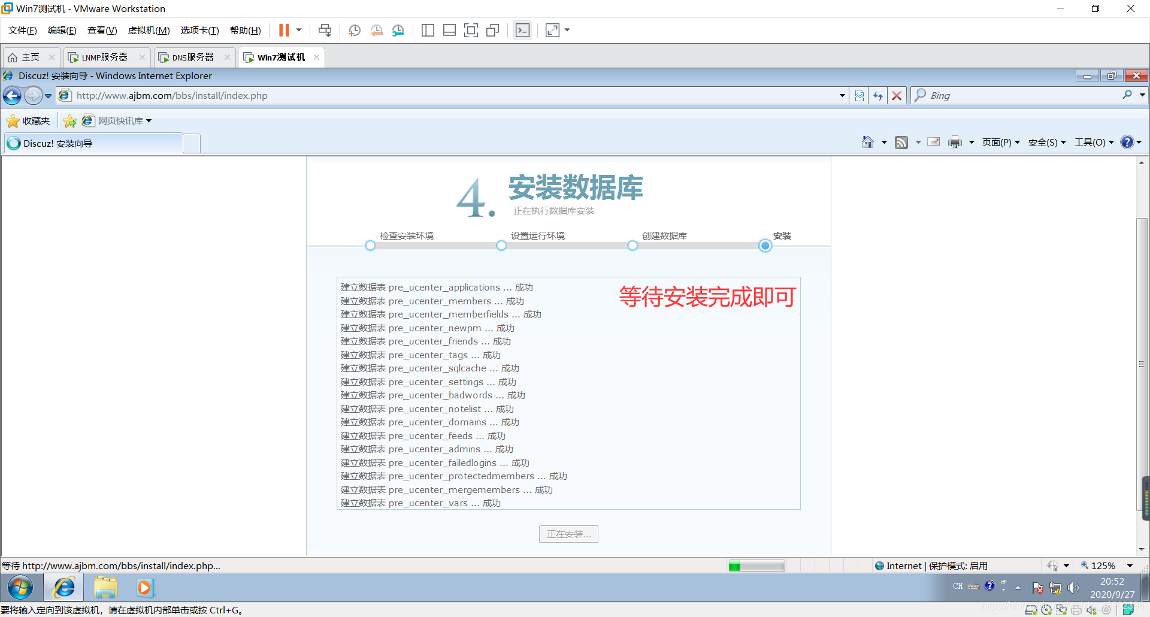Open the 页面(P) menu
The height and width of the screenshot is (617, 1150).
[x=1000, y=142]
